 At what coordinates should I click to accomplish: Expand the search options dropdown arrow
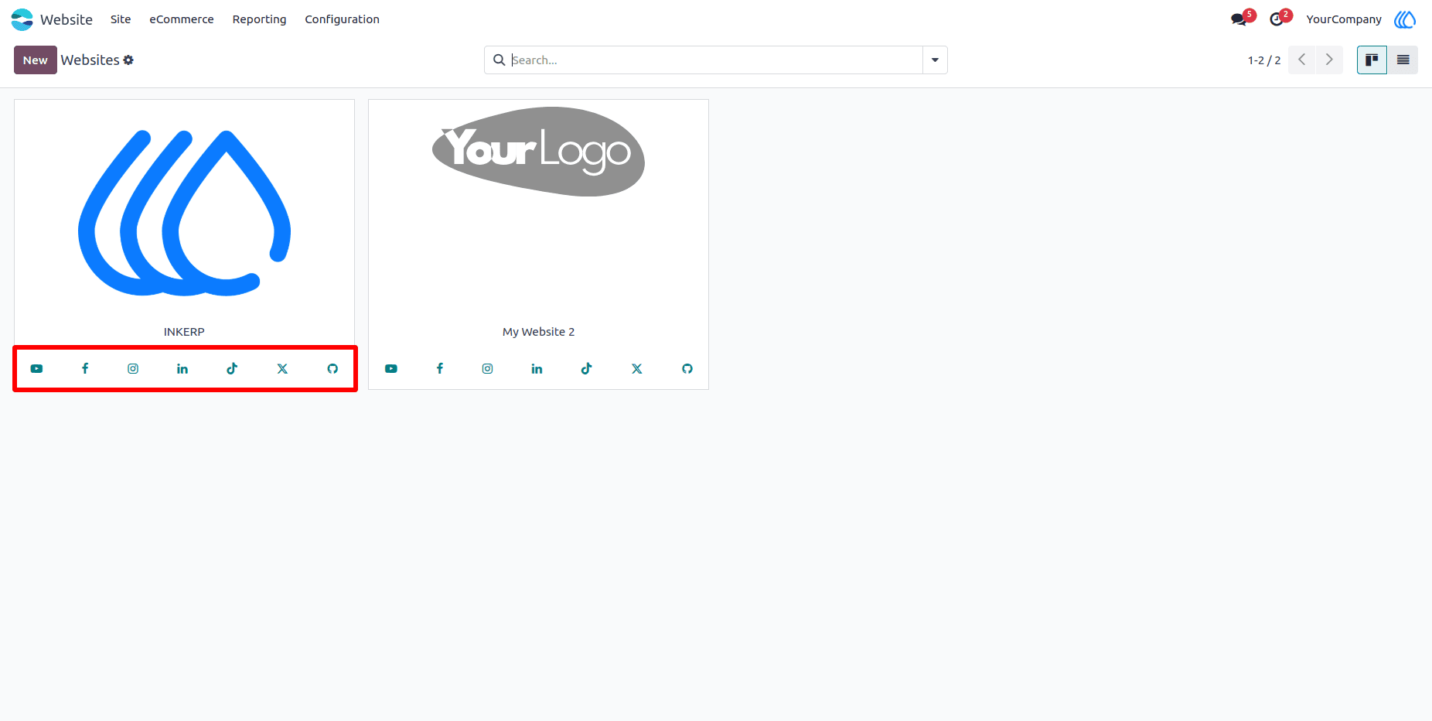935,60
